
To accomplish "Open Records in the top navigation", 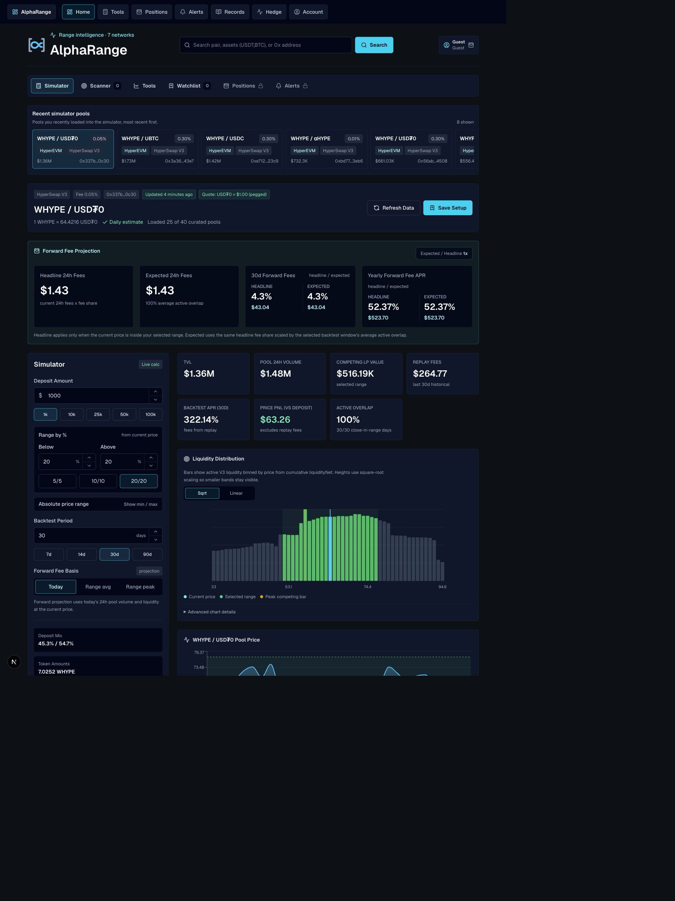I will tap(230, 12).
